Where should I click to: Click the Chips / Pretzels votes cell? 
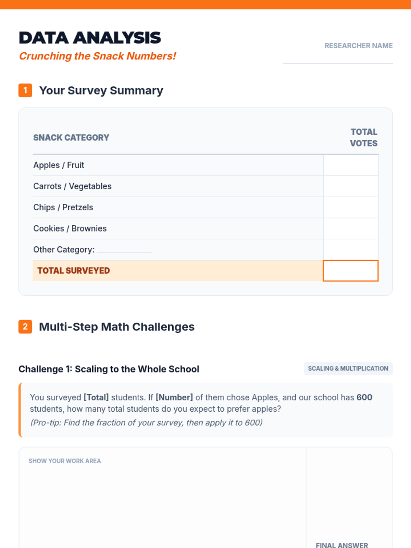coord(351,208)
